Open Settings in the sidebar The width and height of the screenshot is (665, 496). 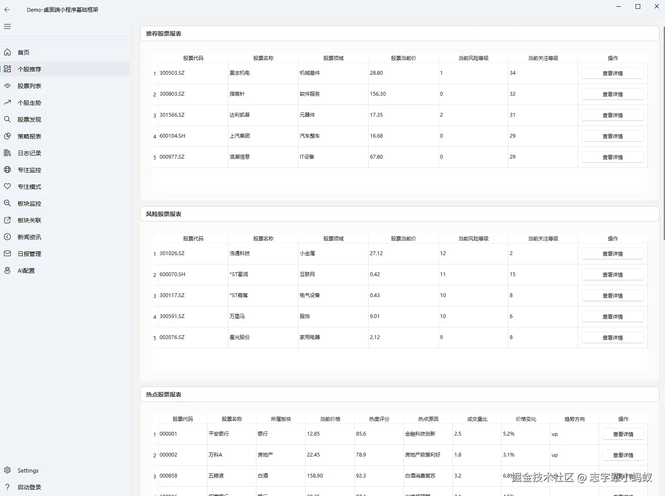coord(65,470)
